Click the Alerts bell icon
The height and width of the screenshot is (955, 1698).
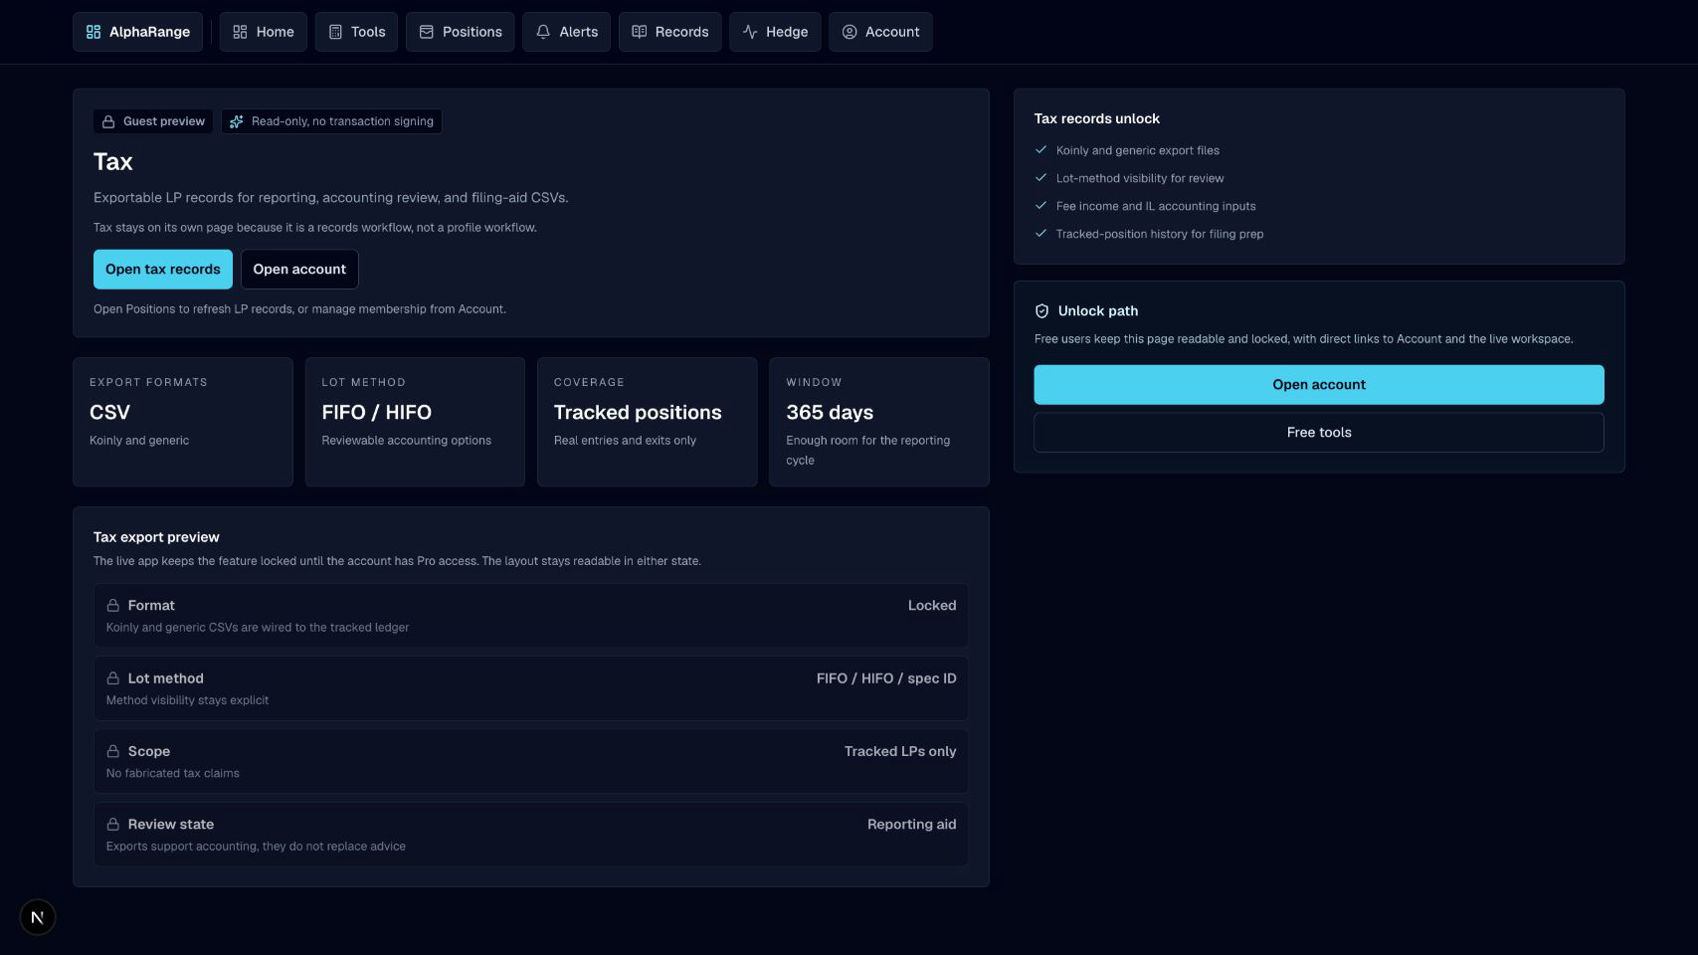click(543, 32)
